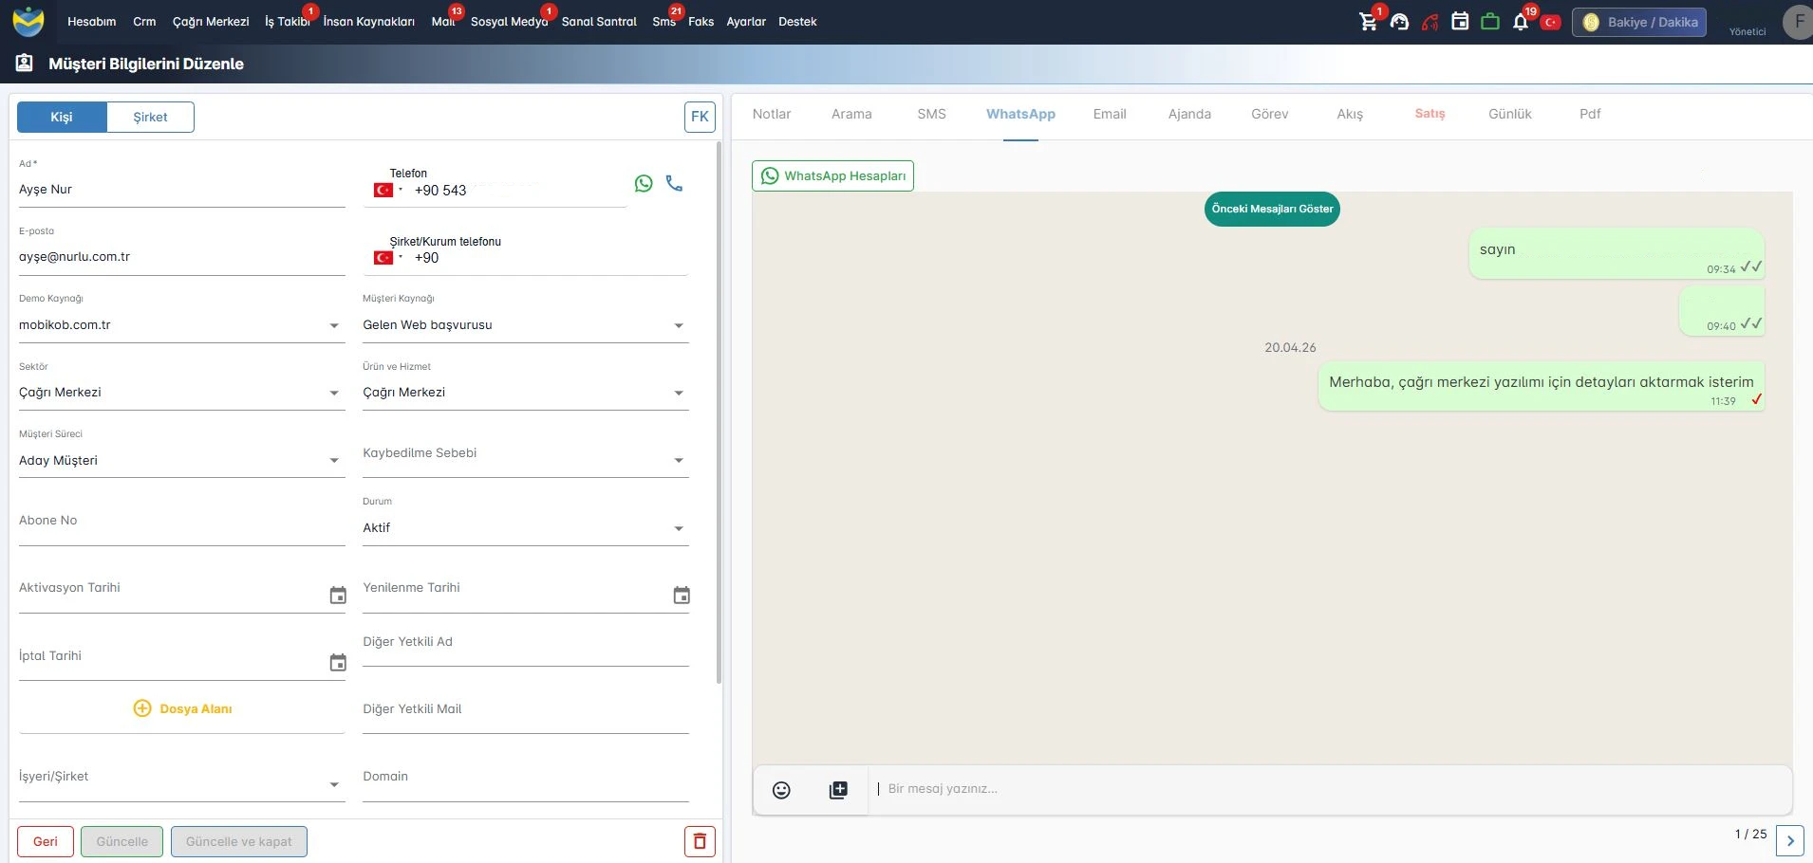Open the top bar calendar icon
Screen dimensions: 1813x863
click(1460, 21)
